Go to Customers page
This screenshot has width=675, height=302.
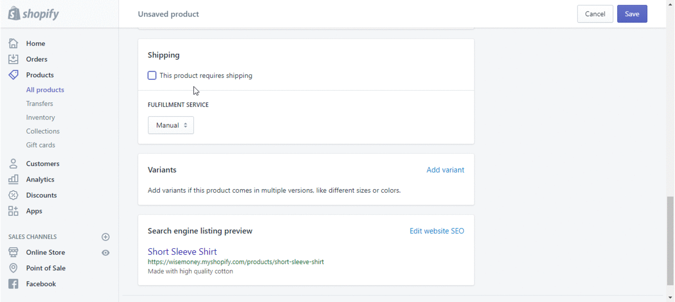click(43, 164)
